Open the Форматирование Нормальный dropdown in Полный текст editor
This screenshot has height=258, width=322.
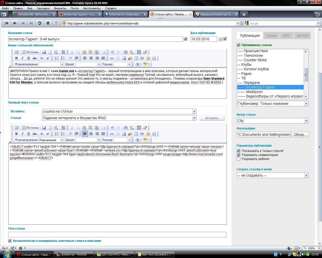51,140
